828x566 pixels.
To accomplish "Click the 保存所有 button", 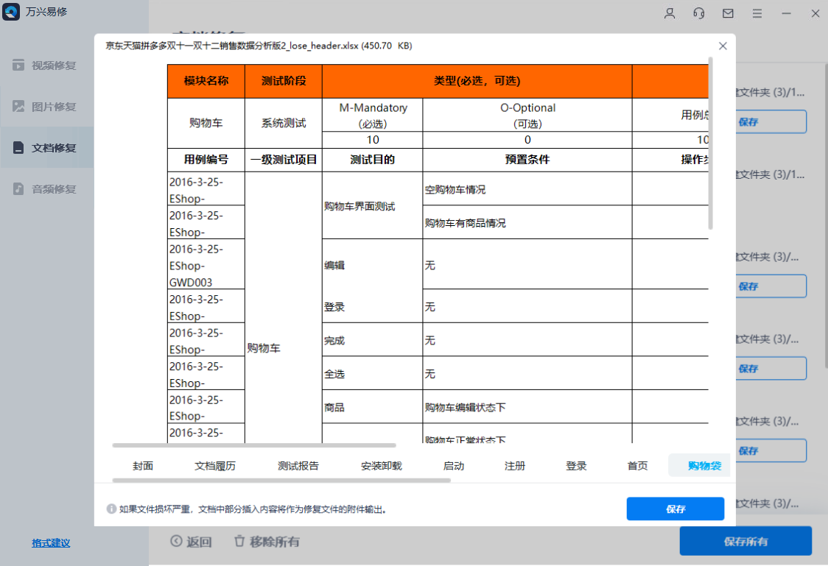I will click(745, 541).
